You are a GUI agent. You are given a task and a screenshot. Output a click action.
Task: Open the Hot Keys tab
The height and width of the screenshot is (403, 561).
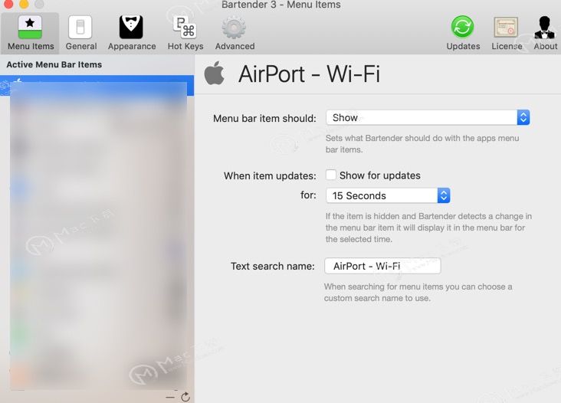[x=185, y=33]
